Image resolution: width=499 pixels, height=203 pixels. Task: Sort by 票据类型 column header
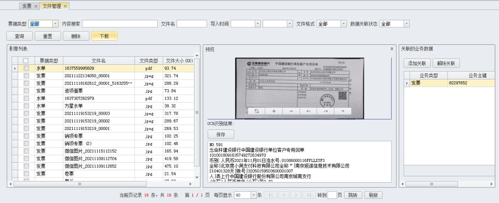[49, 61]
